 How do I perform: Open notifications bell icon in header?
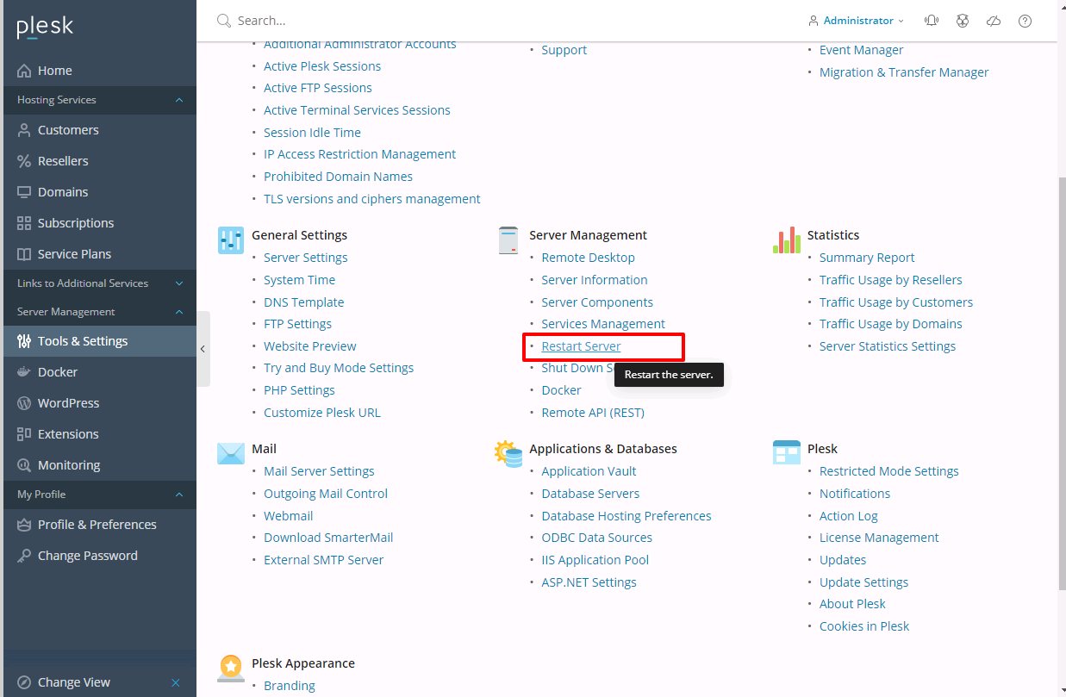[x=932, y=21]
